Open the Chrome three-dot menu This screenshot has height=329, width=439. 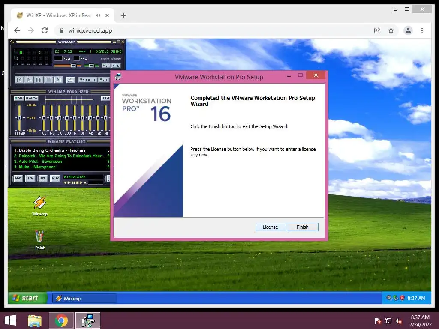click(422, 30)
